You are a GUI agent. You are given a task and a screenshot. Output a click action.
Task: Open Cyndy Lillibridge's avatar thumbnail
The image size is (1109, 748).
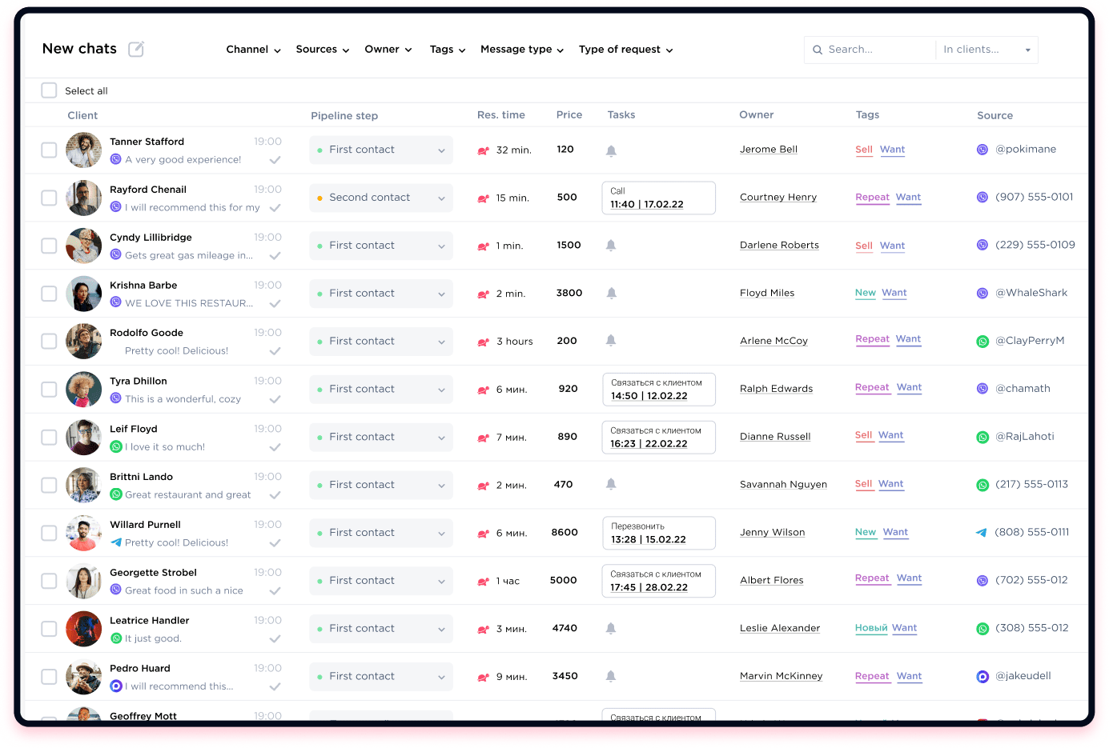[x=83, y=246]
